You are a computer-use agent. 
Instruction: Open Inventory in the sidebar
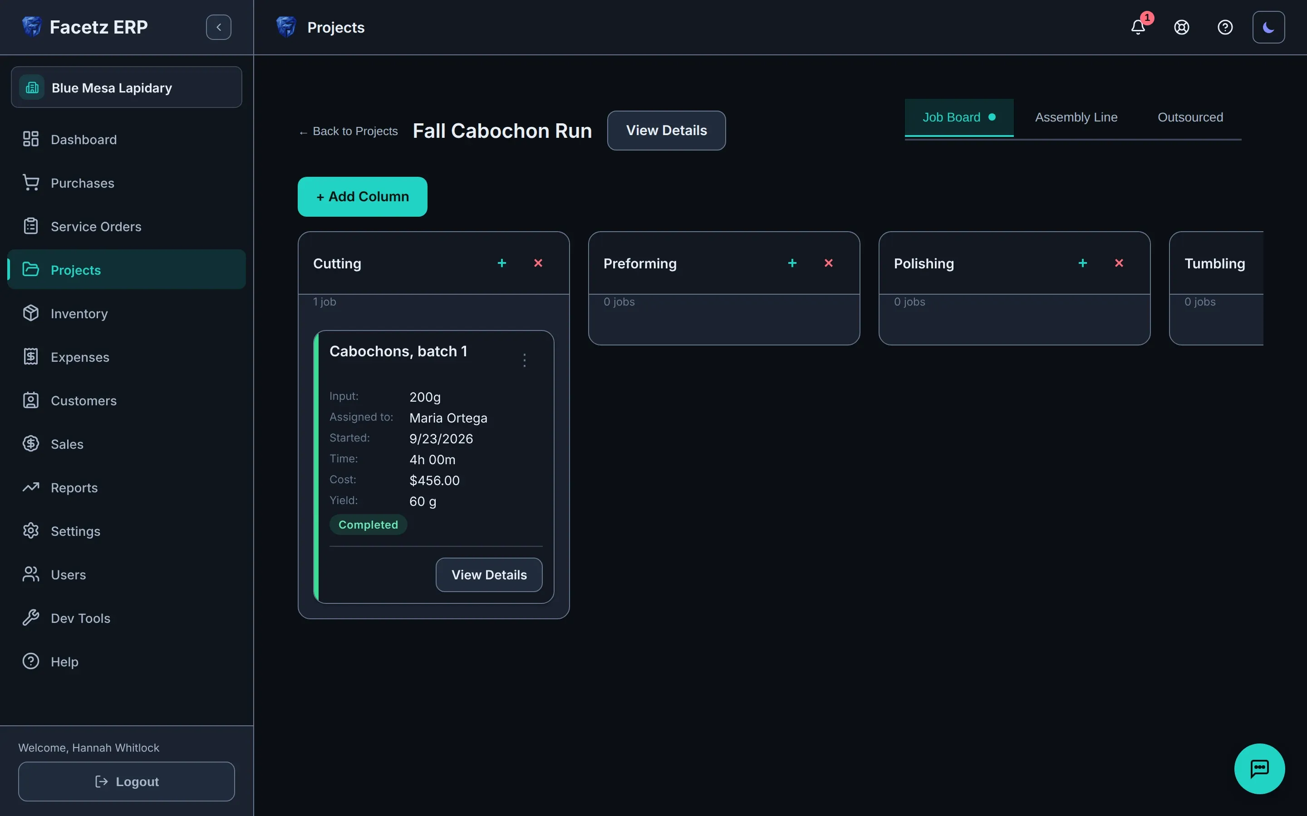[126, 313]
